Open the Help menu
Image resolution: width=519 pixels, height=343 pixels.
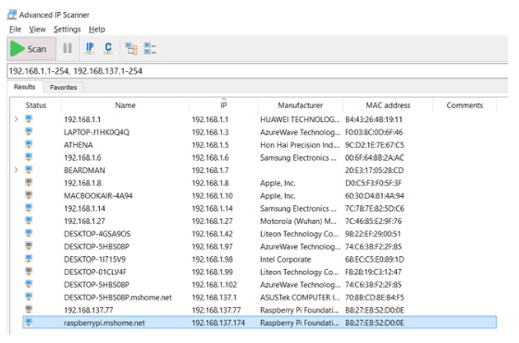click(x=97, y=29)
